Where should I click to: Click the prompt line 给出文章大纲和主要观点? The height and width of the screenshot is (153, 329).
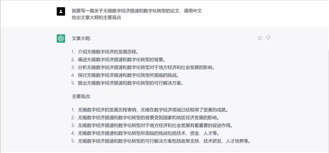coord(96,18)
